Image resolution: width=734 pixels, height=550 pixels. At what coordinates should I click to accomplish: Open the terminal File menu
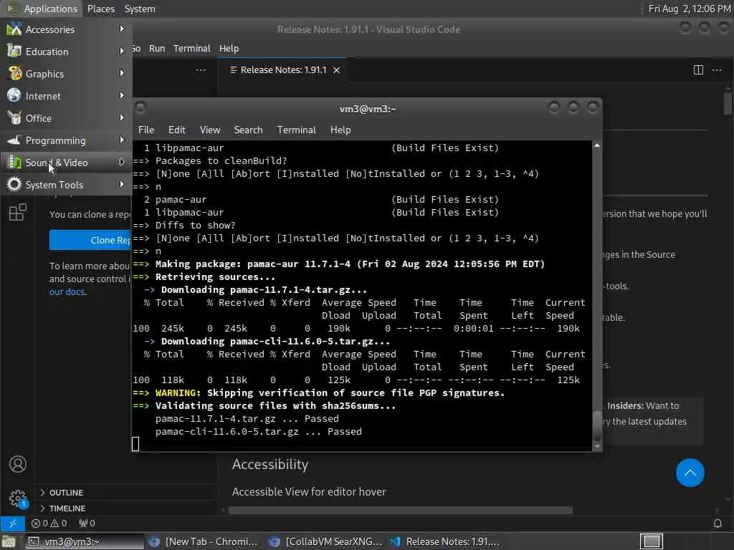coord(146,130)
